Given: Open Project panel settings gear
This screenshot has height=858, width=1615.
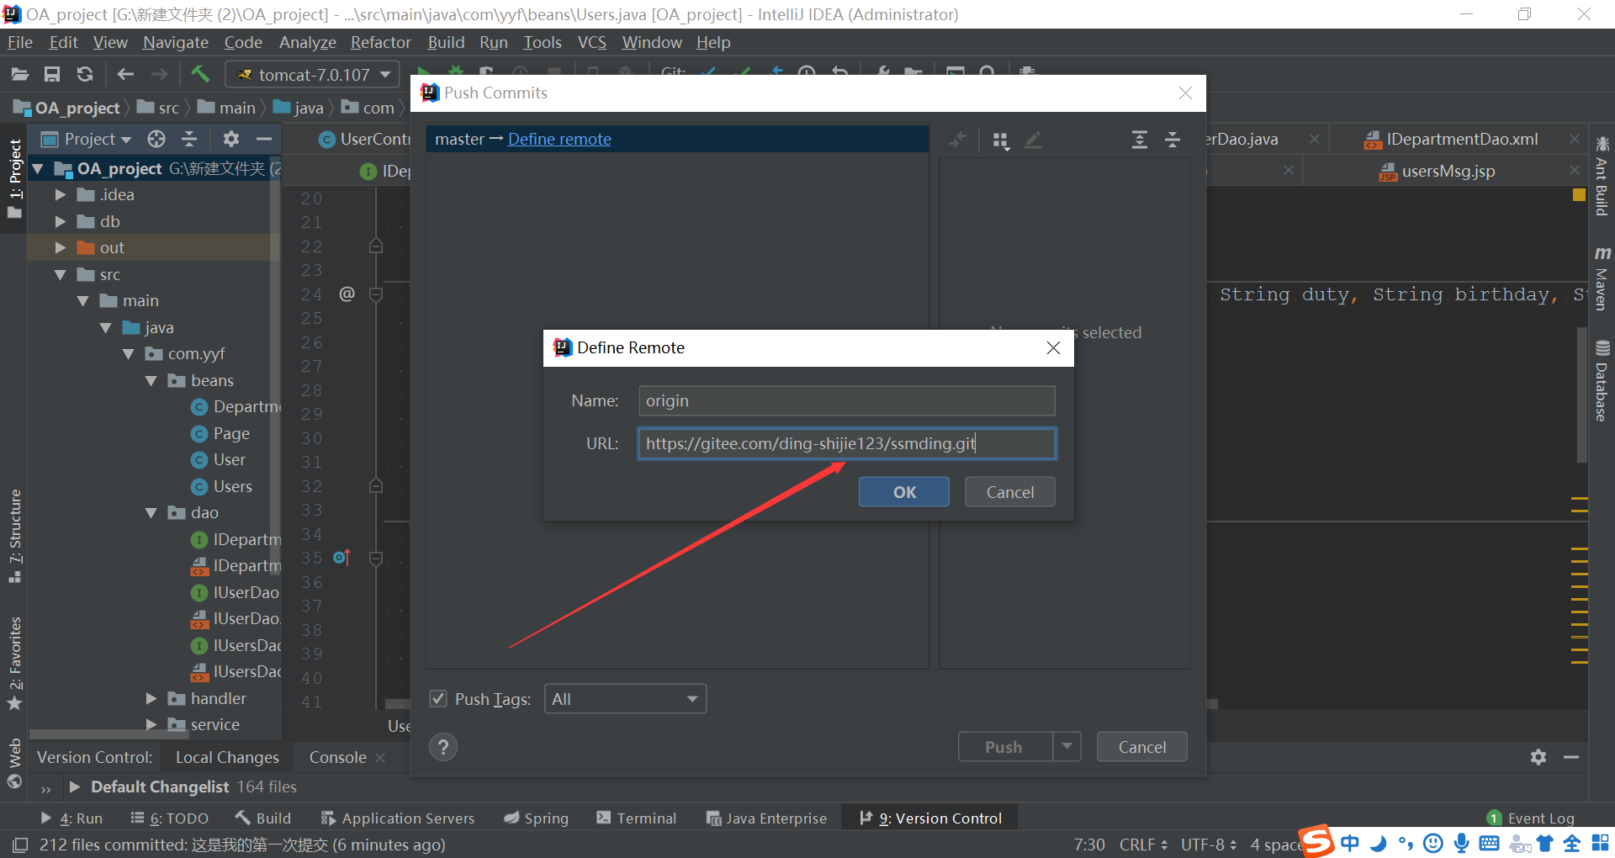Looking at the screenshot, I should pos(231,139).
